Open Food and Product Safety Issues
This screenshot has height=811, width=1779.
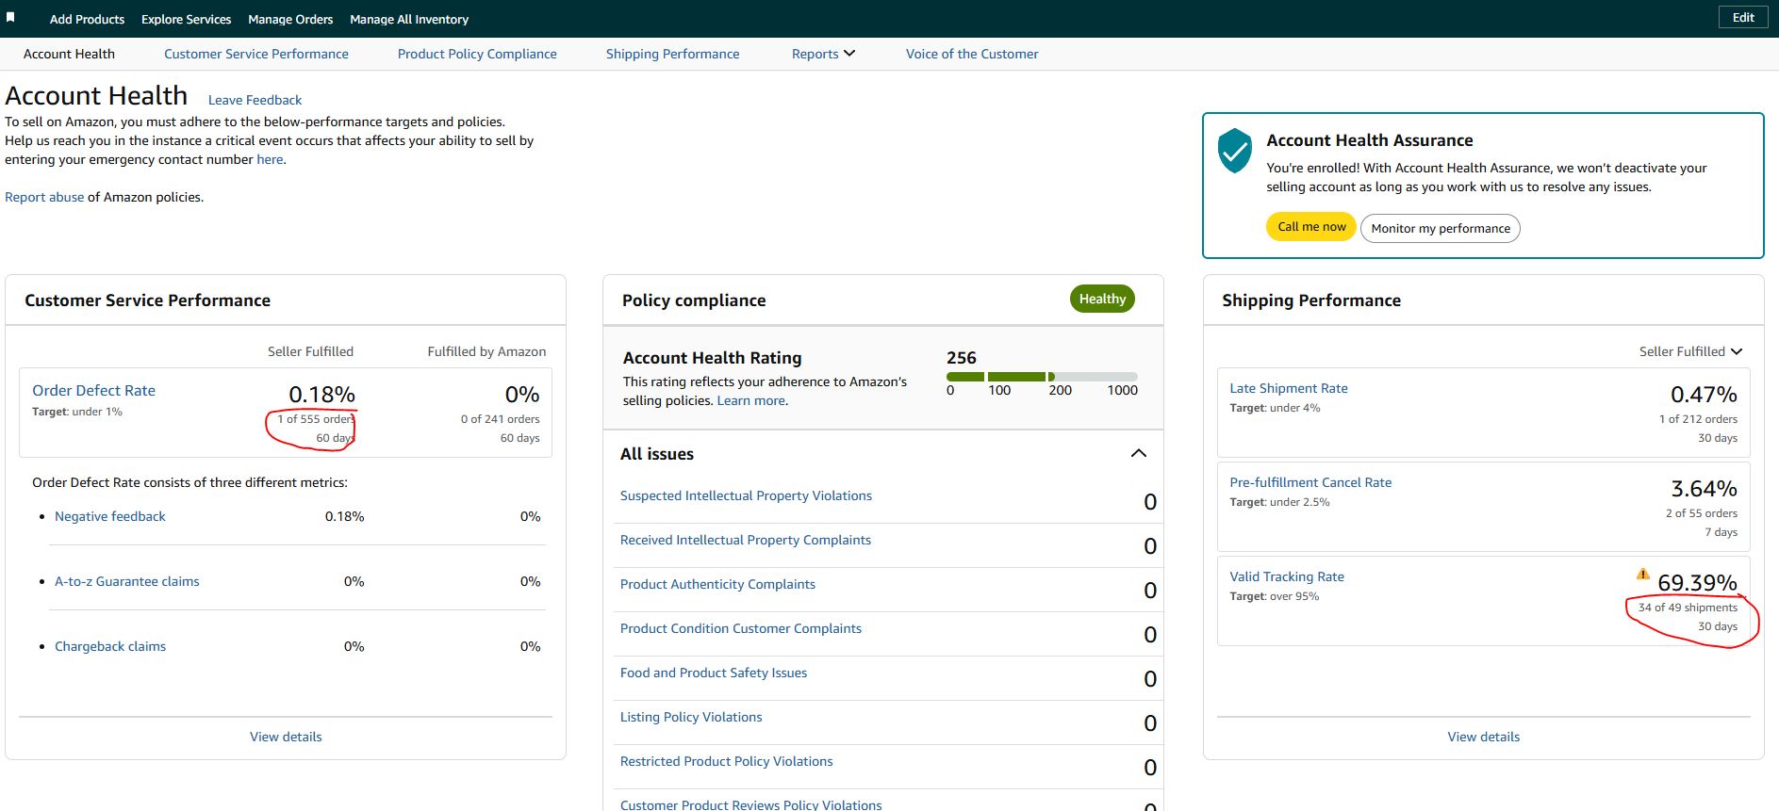coord(714,673)
